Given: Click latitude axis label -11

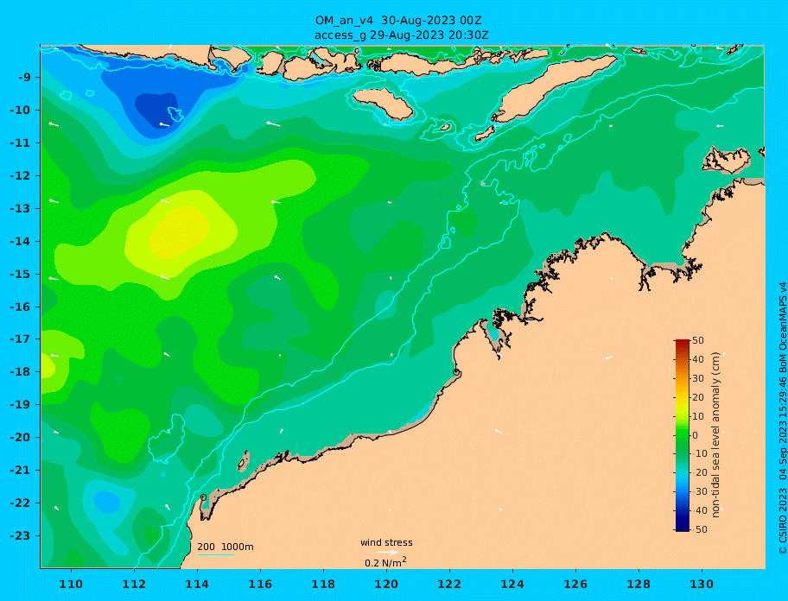Looking at the screenshot, I should (x=21, y=143).
